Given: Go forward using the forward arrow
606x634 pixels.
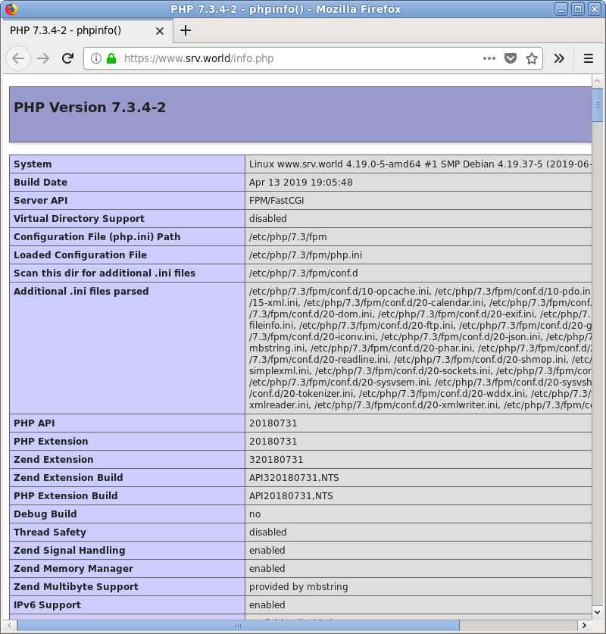Looking at the screenshot, I should click(x=43, y=58).
